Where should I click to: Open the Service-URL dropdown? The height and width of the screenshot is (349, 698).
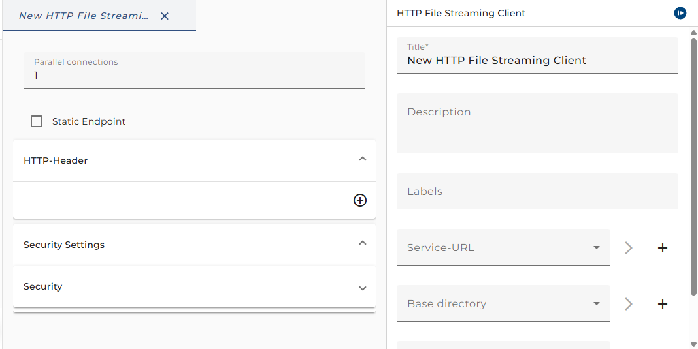(x=503, y=247)
